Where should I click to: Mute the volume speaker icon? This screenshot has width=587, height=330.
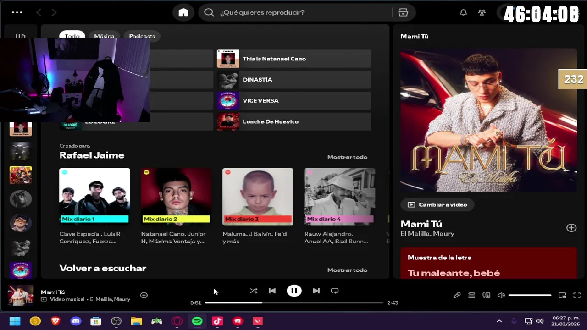(x=501, y=295)
